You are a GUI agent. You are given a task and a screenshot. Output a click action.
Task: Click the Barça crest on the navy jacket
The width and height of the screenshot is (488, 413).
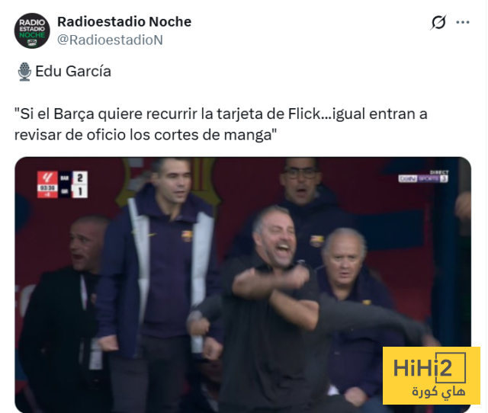click(187, 235)
